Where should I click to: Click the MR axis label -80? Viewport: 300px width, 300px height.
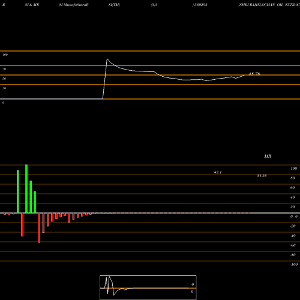tap(293, 255)
